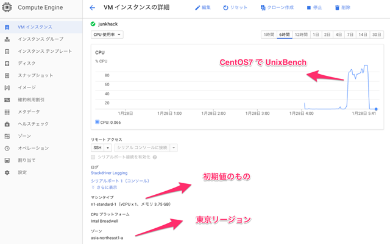Image resolution: width=390 pixels, height=244 pixels.
Task: Click the 設定 gear icon in sidebar
Action: [7, 172]
